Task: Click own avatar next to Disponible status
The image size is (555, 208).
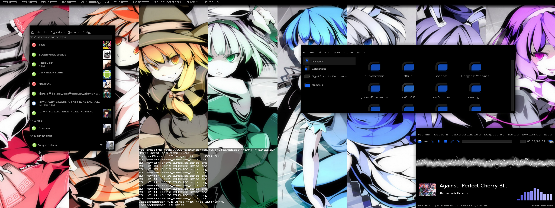Action: pyautogui.click(x=110, y=145)
